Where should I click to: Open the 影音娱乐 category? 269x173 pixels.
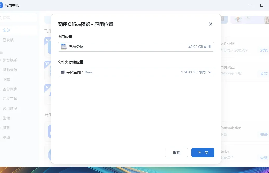(x=10, y=60)
